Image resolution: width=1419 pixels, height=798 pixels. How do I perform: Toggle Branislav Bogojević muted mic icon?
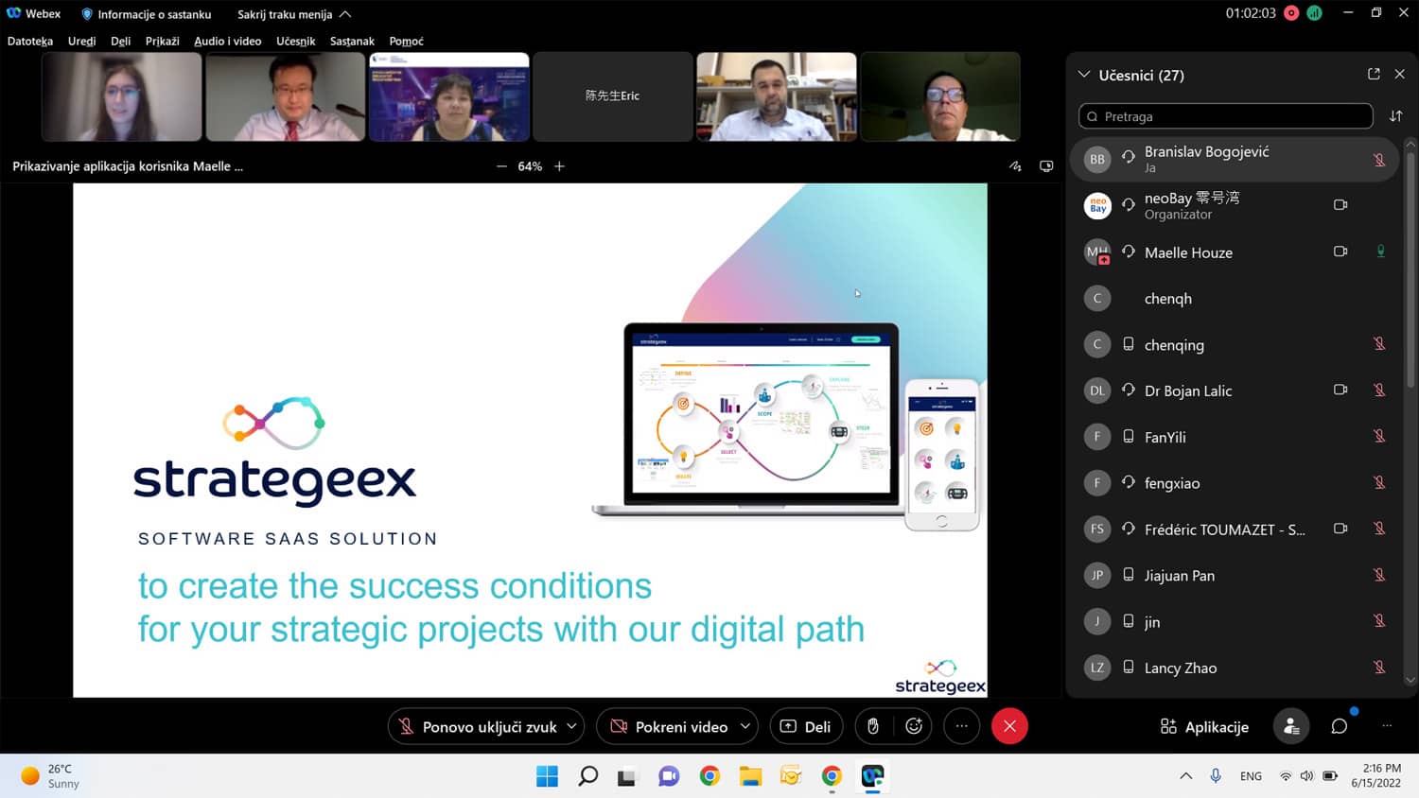coord(1379,160)
